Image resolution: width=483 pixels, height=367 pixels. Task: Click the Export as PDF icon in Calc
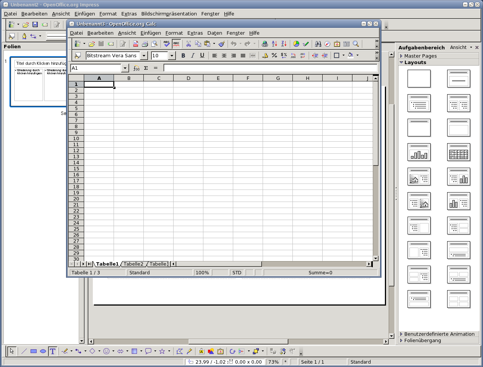pyautogui.click(x=135, y=44)
